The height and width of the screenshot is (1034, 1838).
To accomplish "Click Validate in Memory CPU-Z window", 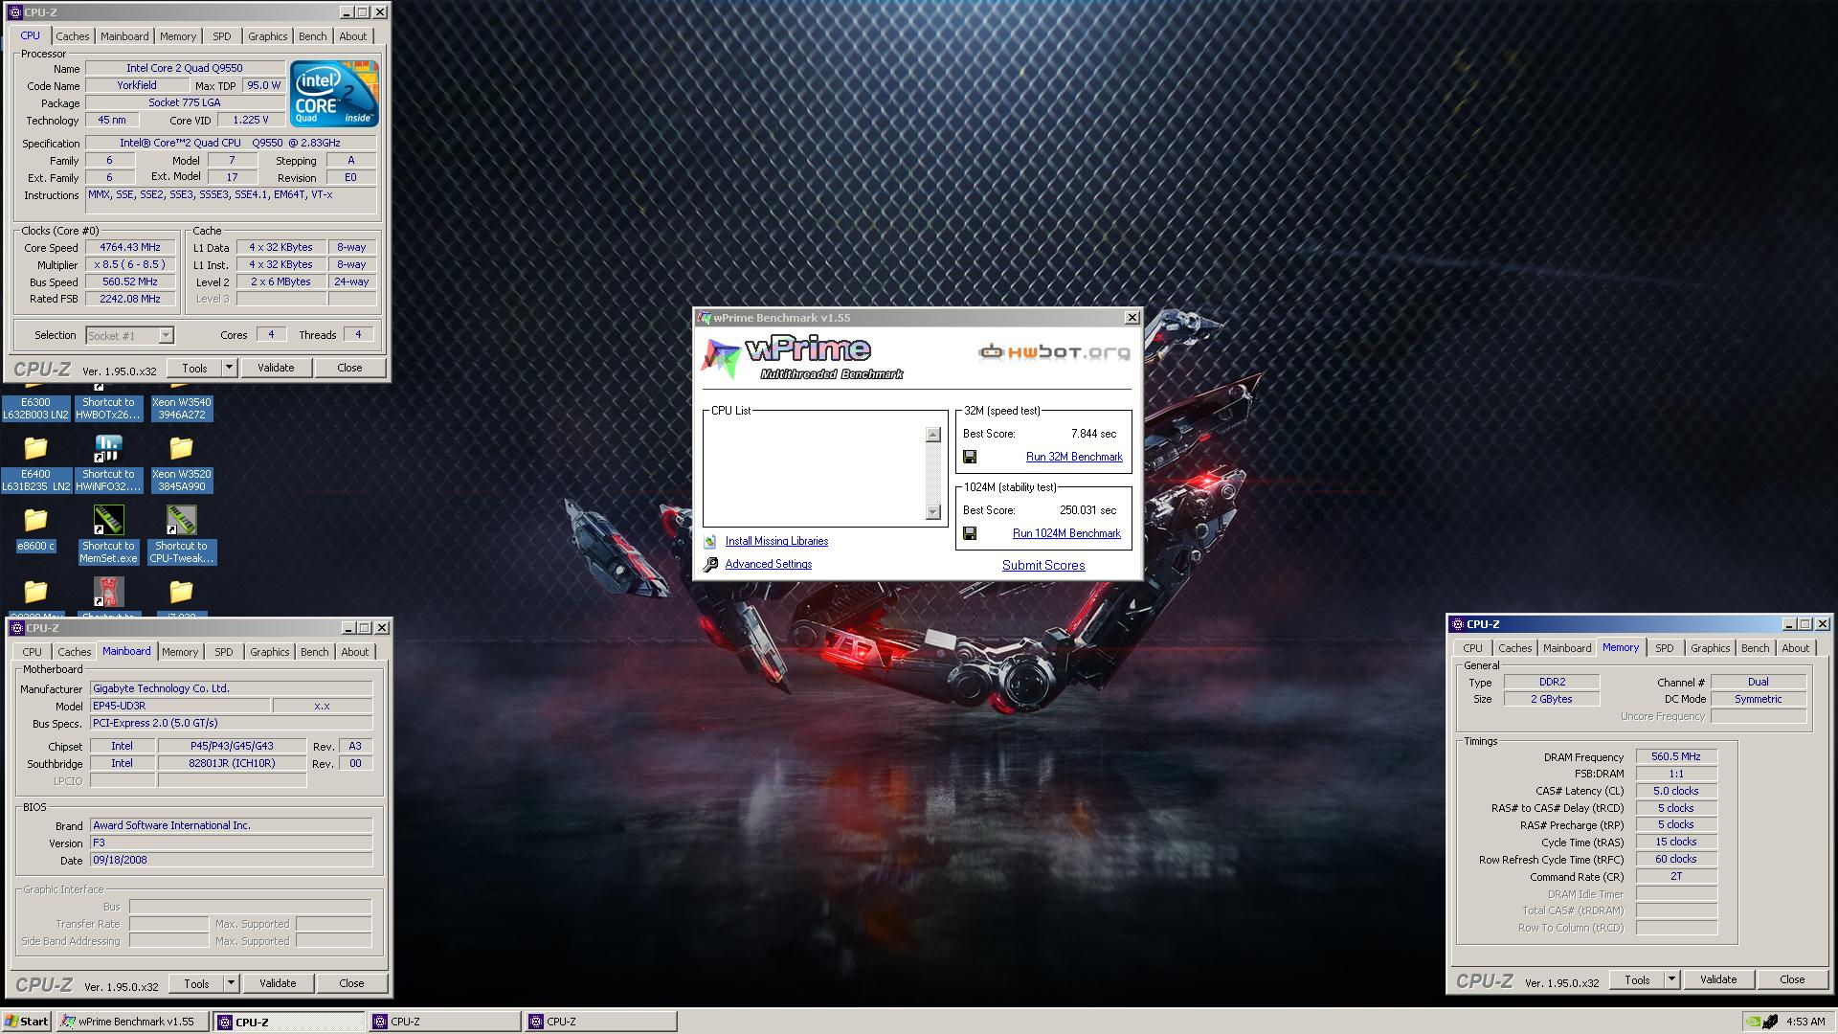I will pyautogui.click(x=1718, y=979).
